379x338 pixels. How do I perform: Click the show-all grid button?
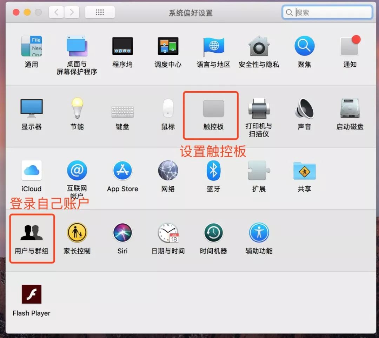pyautogui.click(x=100, y=12)
